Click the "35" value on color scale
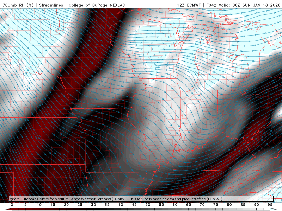The width and height of the screenshot is (282, 211). pyautogui.click(x=107, y=205)
